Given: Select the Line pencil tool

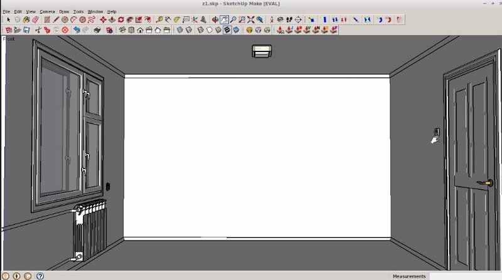Looking at the screenshot, I should (56, 20).
